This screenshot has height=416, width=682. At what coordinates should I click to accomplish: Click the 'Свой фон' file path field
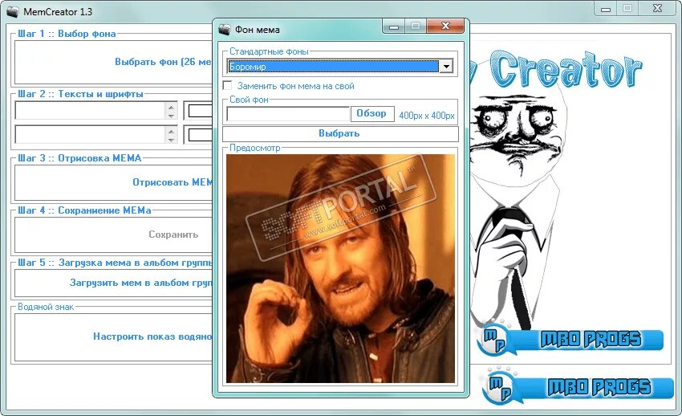pos(288,114)
